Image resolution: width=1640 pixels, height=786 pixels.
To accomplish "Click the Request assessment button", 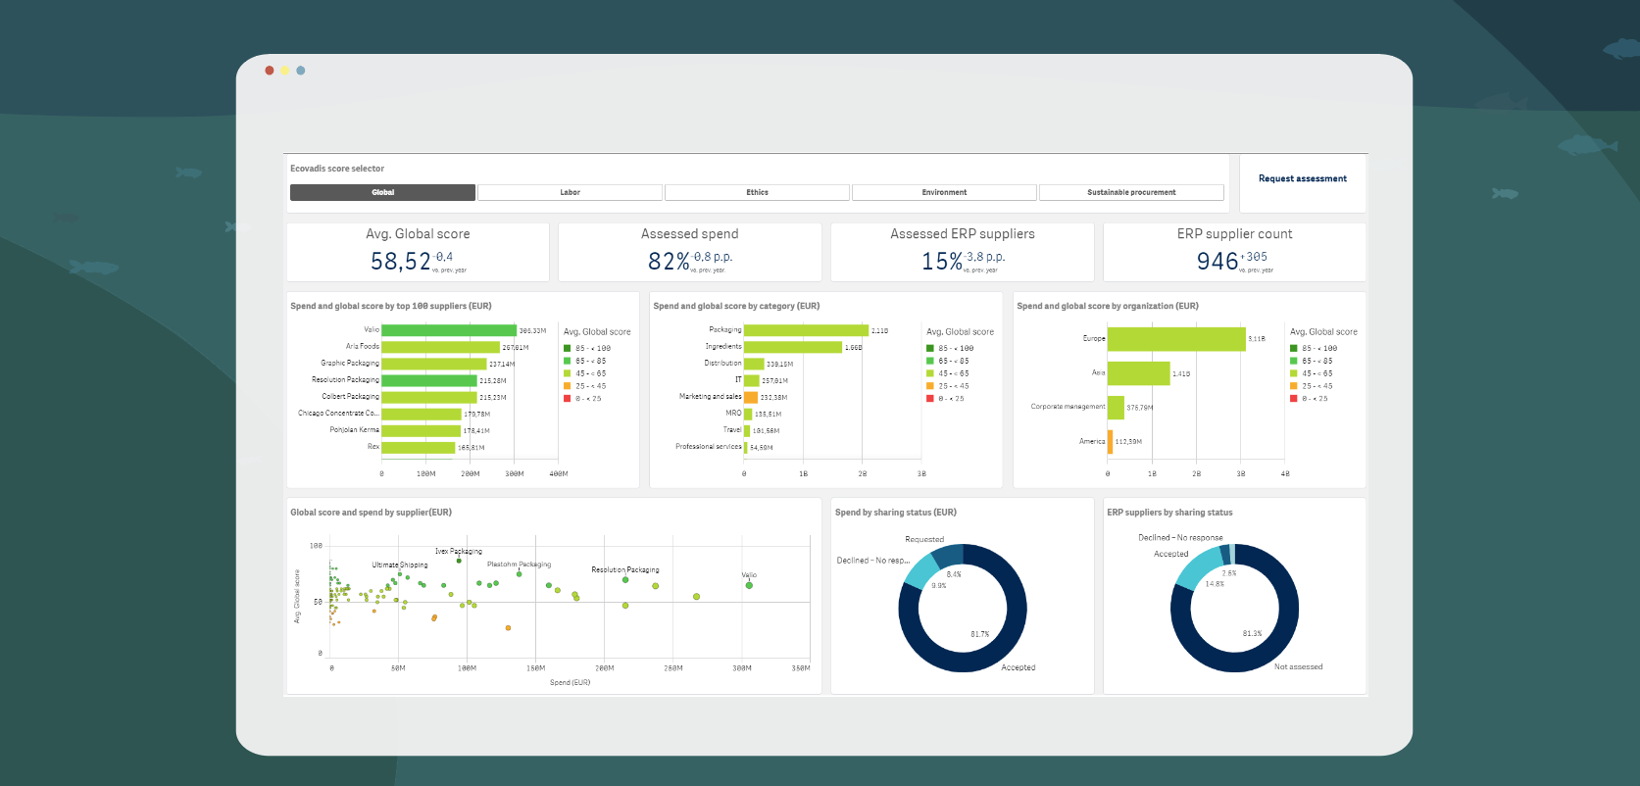I will [1302, 179].
